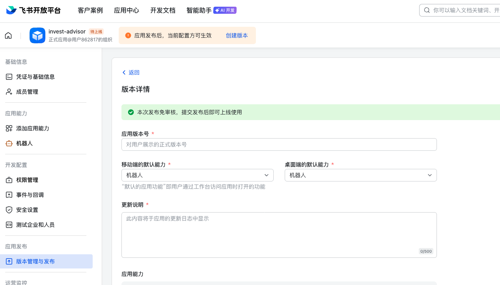Open the 安全设置 shield icon
This screenshot has height=285, width=500.
9,209
